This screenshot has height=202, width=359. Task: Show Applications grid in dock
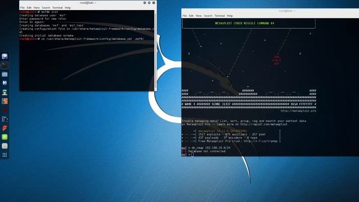point(4,155)
